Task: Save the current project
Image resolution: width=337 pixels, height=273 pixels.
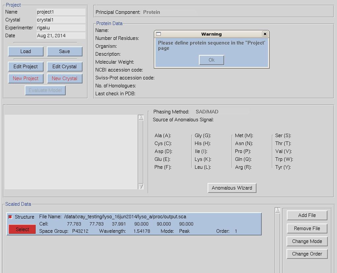Action: click(x=64, y=51)
